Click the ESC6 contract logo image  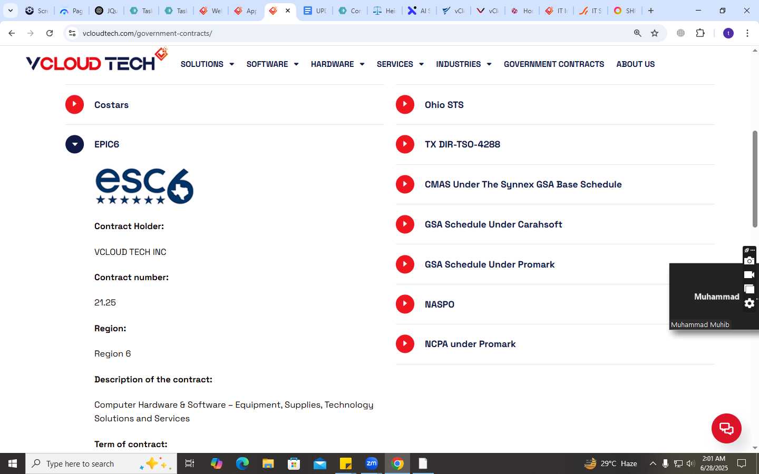coord(144,186)
